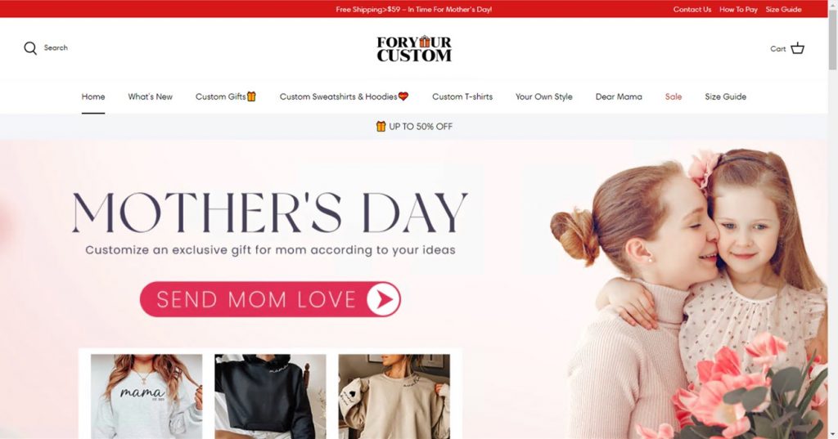
Task: Open Size Guide in the top red bar
Action: click(783, 9)
